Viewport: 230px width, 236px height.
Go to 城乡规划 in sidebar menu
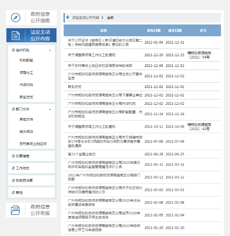pyautogui.click(x=26, y=132)
